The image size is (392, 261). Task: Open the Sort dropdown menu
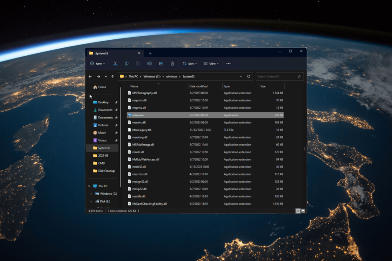190,64
